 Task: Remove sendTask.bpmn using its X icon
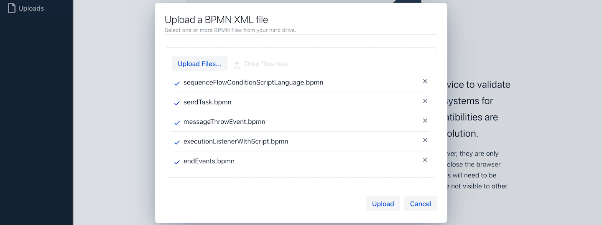425,101
